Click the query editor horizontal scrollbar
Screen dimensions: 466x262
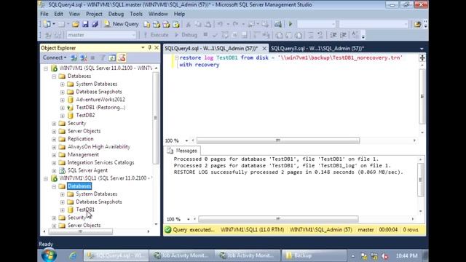pos(278,140)
